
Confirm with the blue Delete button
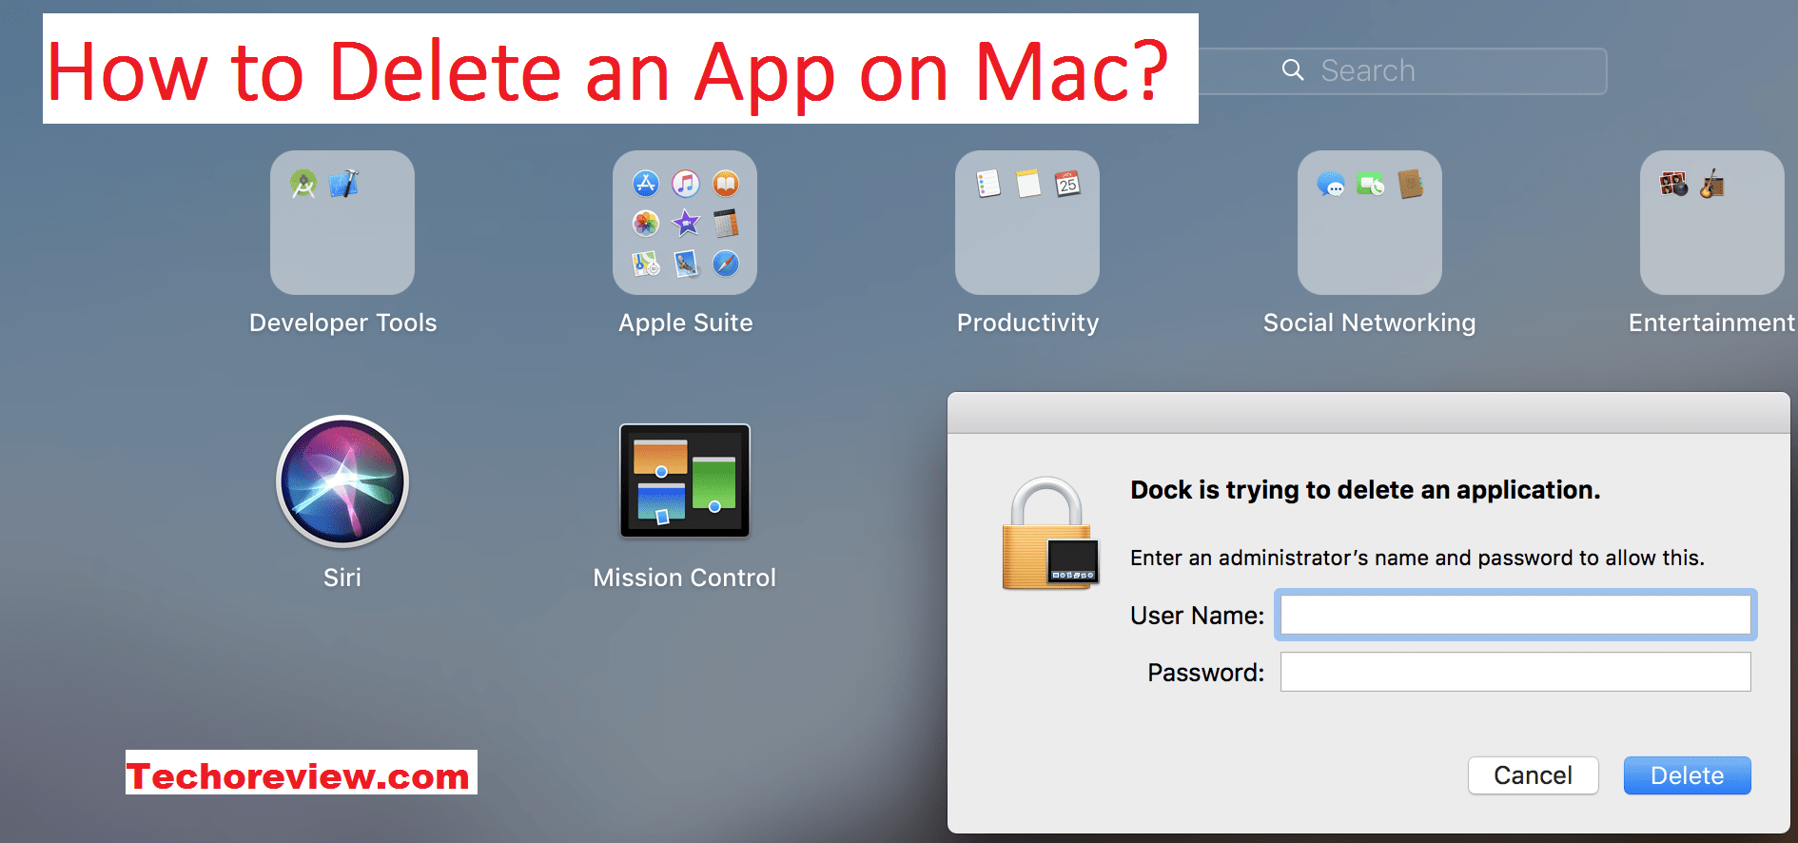[1687, 775]
